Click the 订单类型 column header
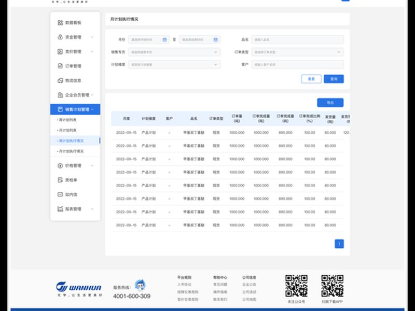Screen dimensions: 415x311 216,119
